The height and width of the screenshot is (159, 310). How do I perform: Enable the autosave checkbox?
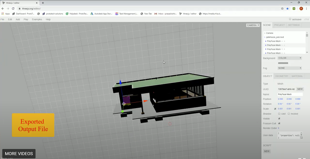coord(290,19)
